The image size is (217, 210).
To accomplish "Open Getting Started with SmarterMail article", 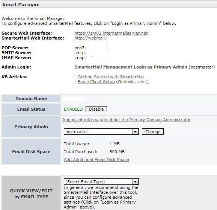I will coord(111,77).
